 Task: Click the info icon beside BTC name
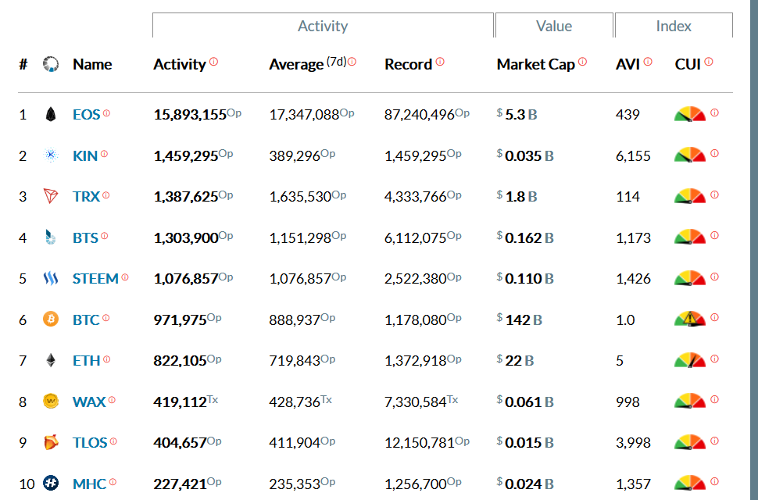[105, 318]
